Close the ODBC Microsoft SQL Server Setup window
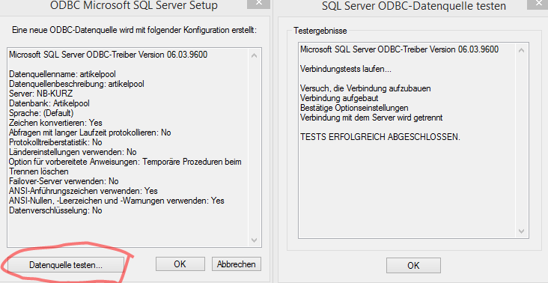Screen dimensions: 548x283 tap(259, 3)
